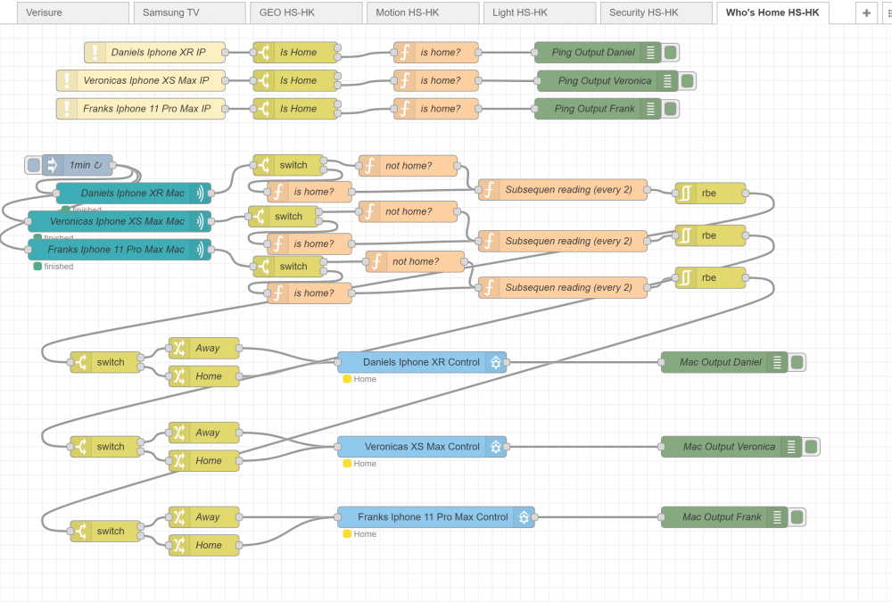Click the rbe filter icon on the top rbe node
Screen dimensions: 892x602
(686, 194)
